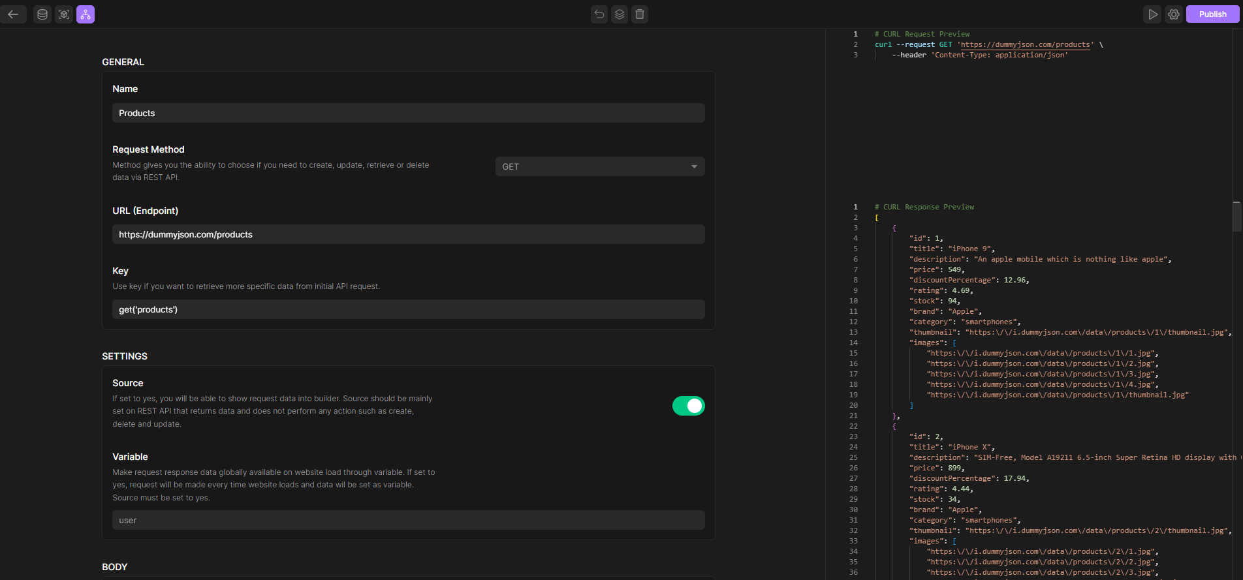1243x580 pixels.
Task: Go back using the left arrow button
Action: point(13,14)
